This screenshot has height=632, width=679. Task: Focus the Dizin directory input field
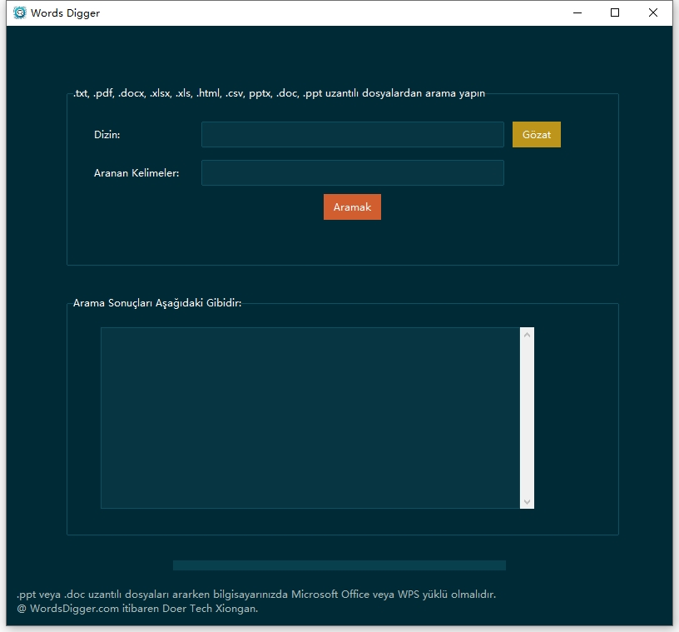point(352,135)
